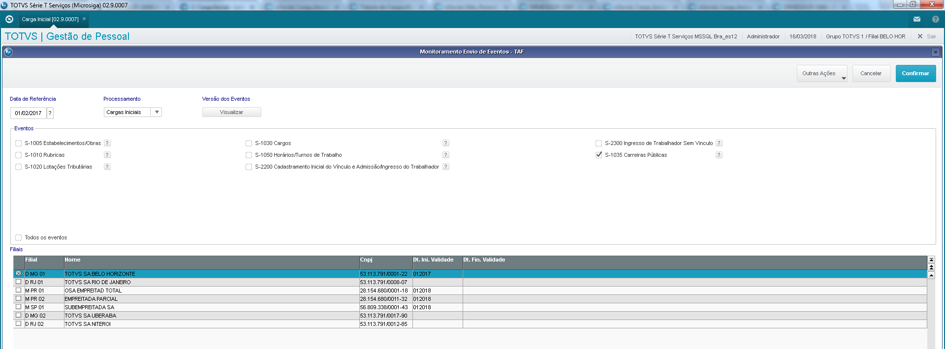This screenshot has width=945, height=349.
Task: Select row EMPREITADA PARCIAL
Action: click(x=470, y=299)
